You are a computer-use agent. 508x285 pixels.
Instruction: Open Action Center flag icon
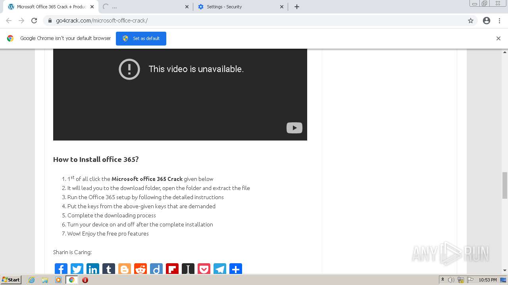[470, 280]
